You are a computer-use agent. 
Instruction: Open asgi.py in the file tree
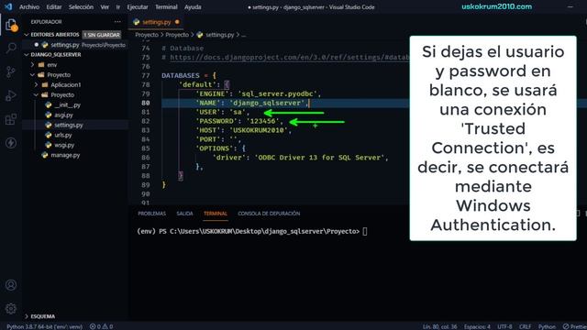coord(63,115)
